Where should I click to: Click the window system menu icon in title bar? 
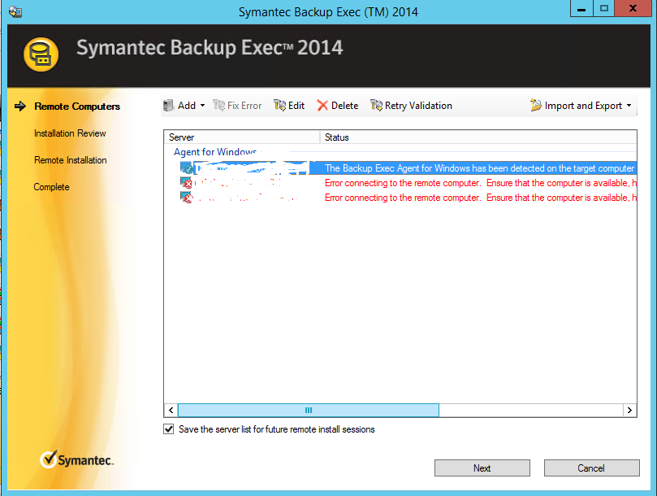15,11
